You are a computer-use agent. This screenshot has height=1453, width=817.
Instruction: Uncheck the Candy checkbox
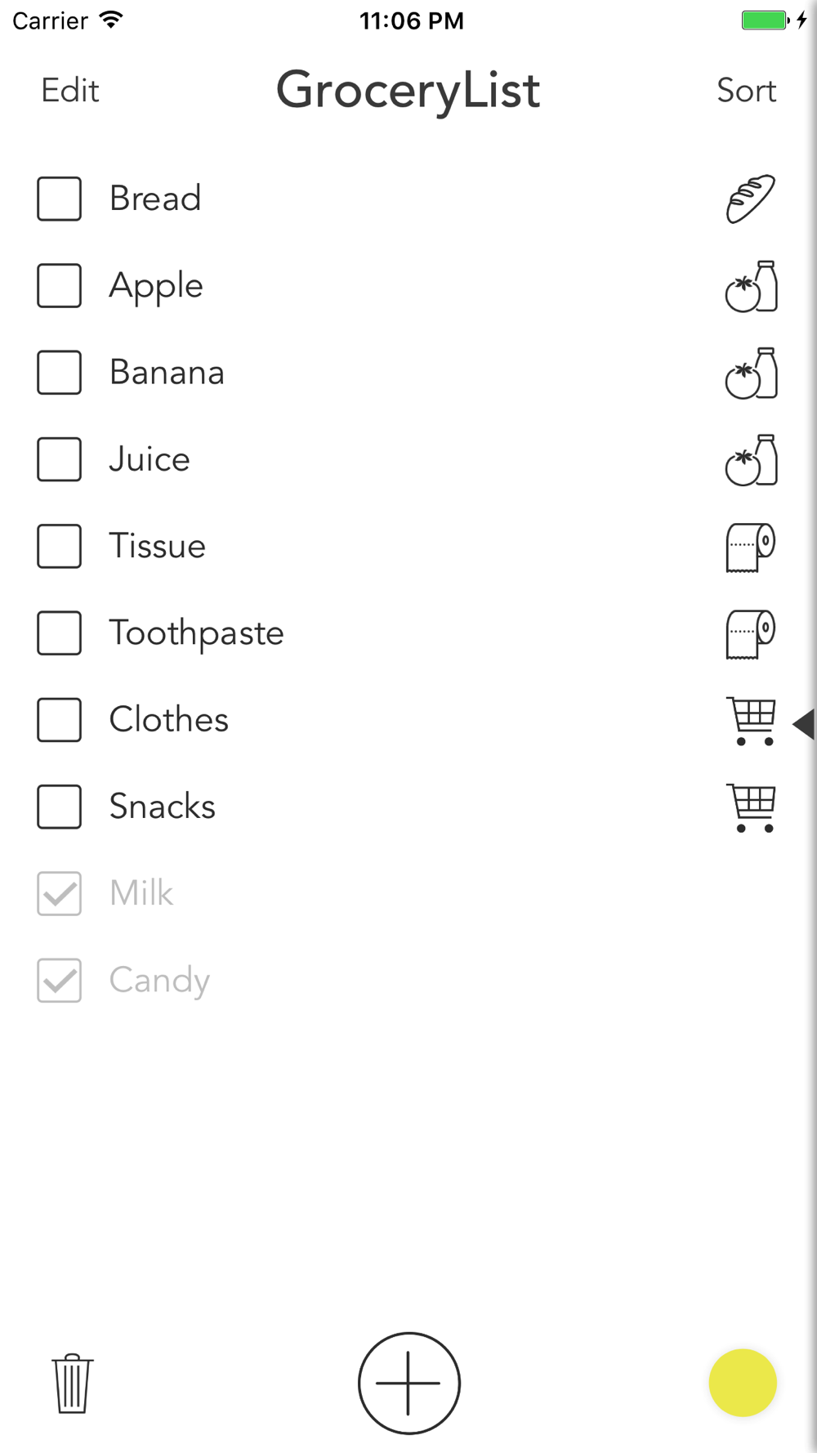tap(59, 980)
